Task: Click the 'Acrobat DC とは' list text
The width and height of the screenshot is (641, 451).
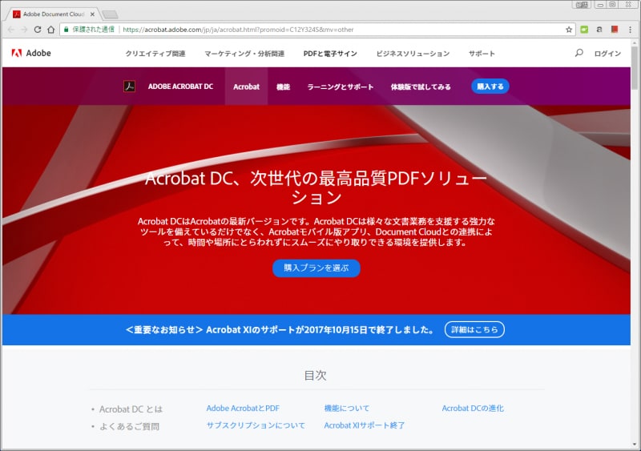Action: 131,409
